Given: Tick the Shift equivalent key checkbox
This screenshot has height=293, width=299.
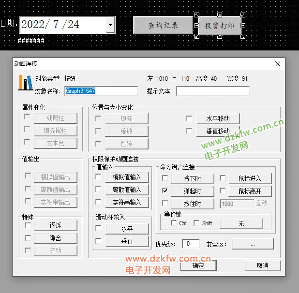Looking at the screenshot, I should [196, 223].
